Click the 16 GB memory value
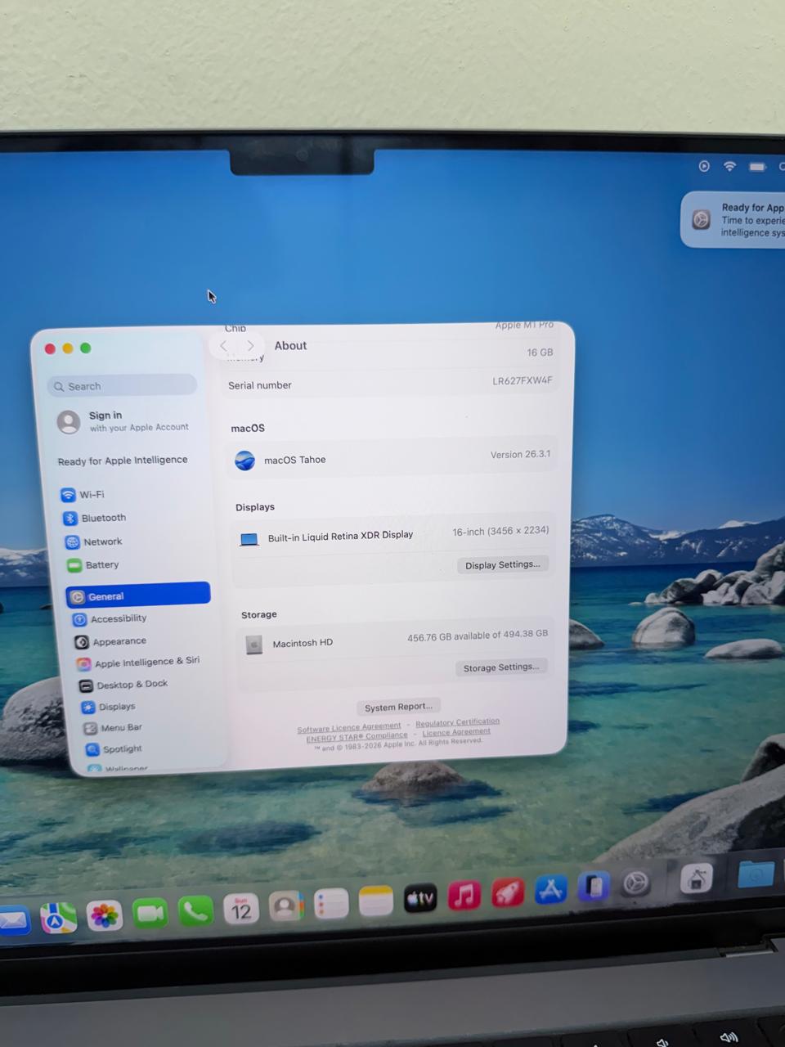785x1047 pixels. pyautogui.click(x=540, y=352)
